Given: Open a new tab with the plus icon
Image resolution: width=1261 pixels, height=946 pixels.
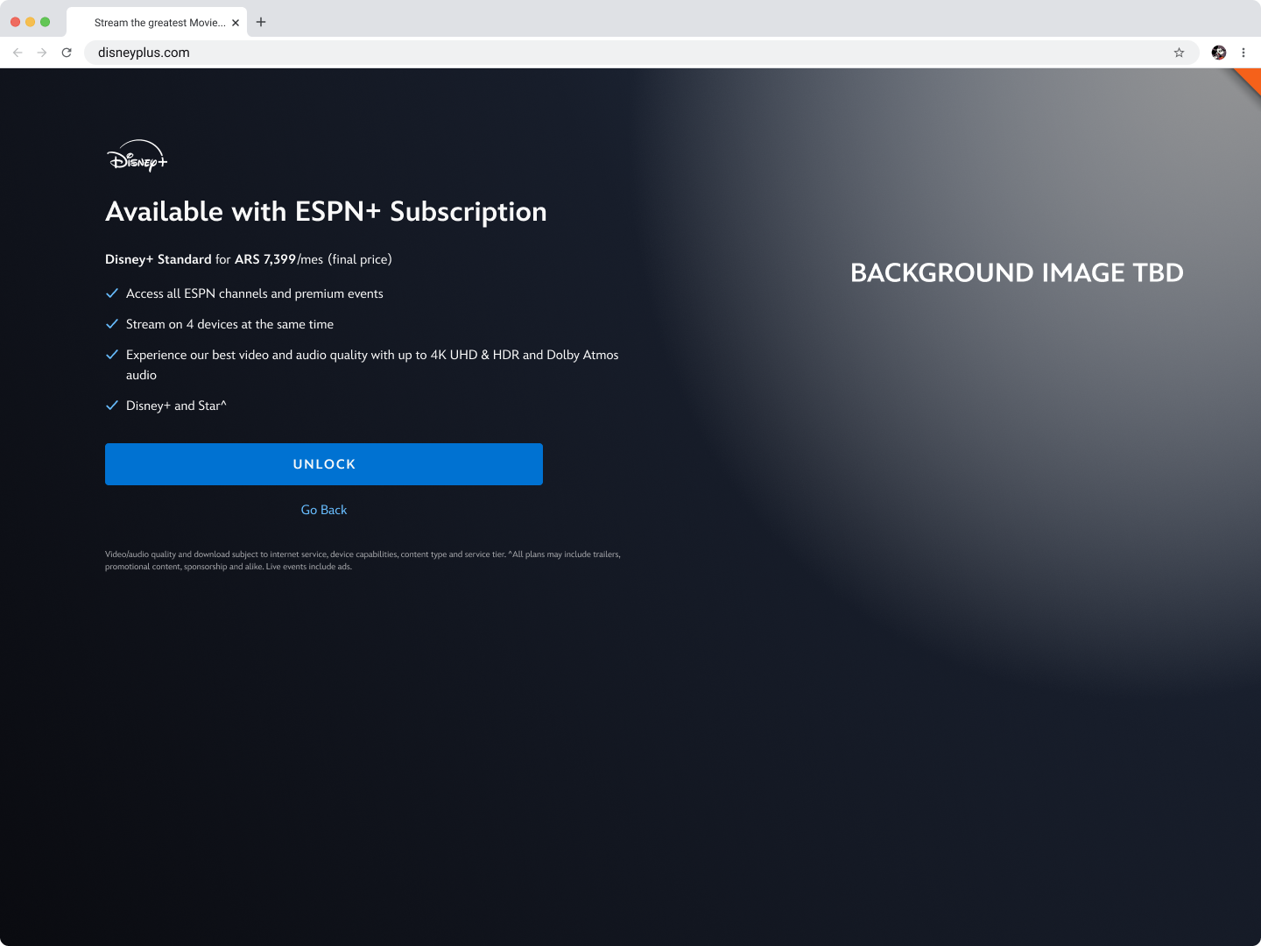Looking at the screenshot, I should (x=261, y=22).
